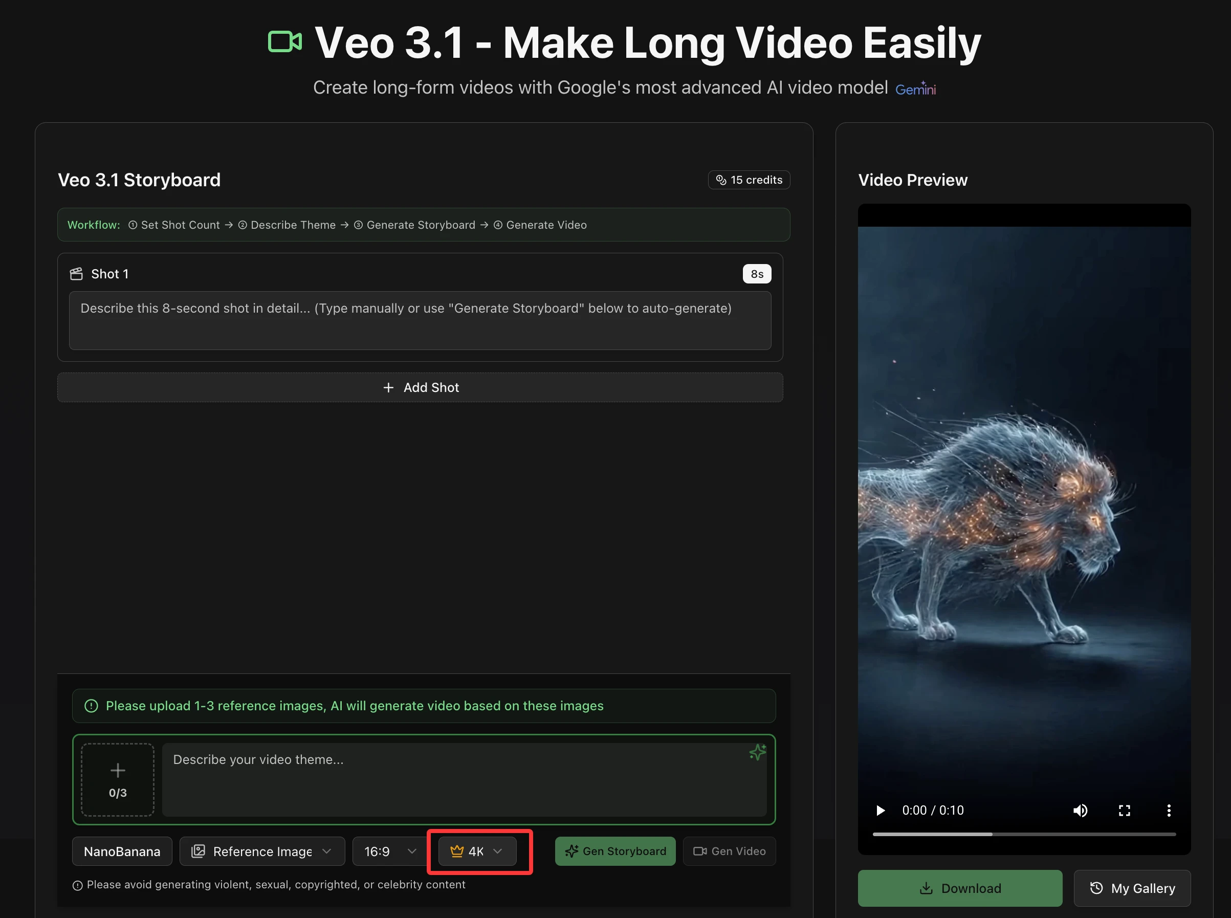Click the camera icon on Gen Video
The image size is (1231, 918).
pos(701,851)
